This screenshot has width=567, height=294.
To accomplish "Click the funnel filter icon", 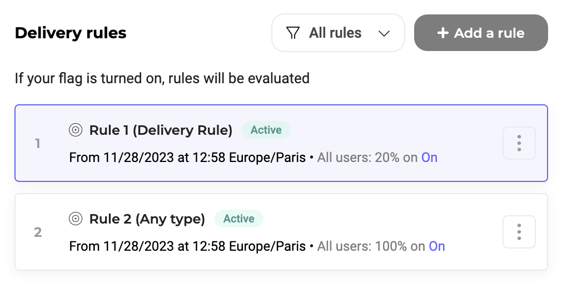I will pyautogui.click(x=293, y=33).
